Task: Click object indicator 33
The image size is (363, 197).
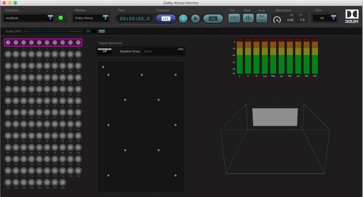Action: pos(23,77)
